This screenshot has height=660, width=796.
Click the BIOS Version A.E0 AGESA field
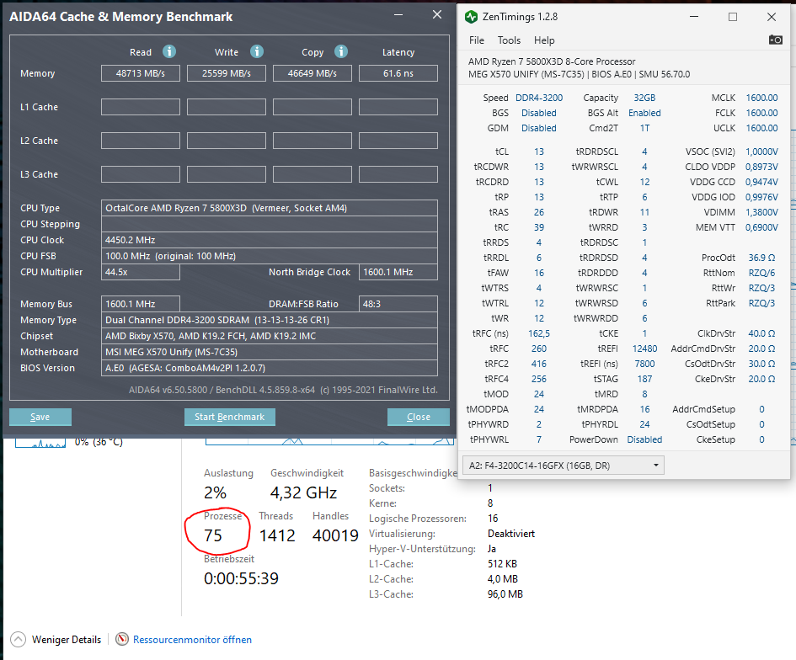[269, 368]
